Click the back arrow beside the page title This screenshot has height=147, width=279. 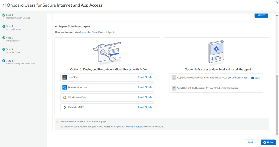[x=4, y=5]
